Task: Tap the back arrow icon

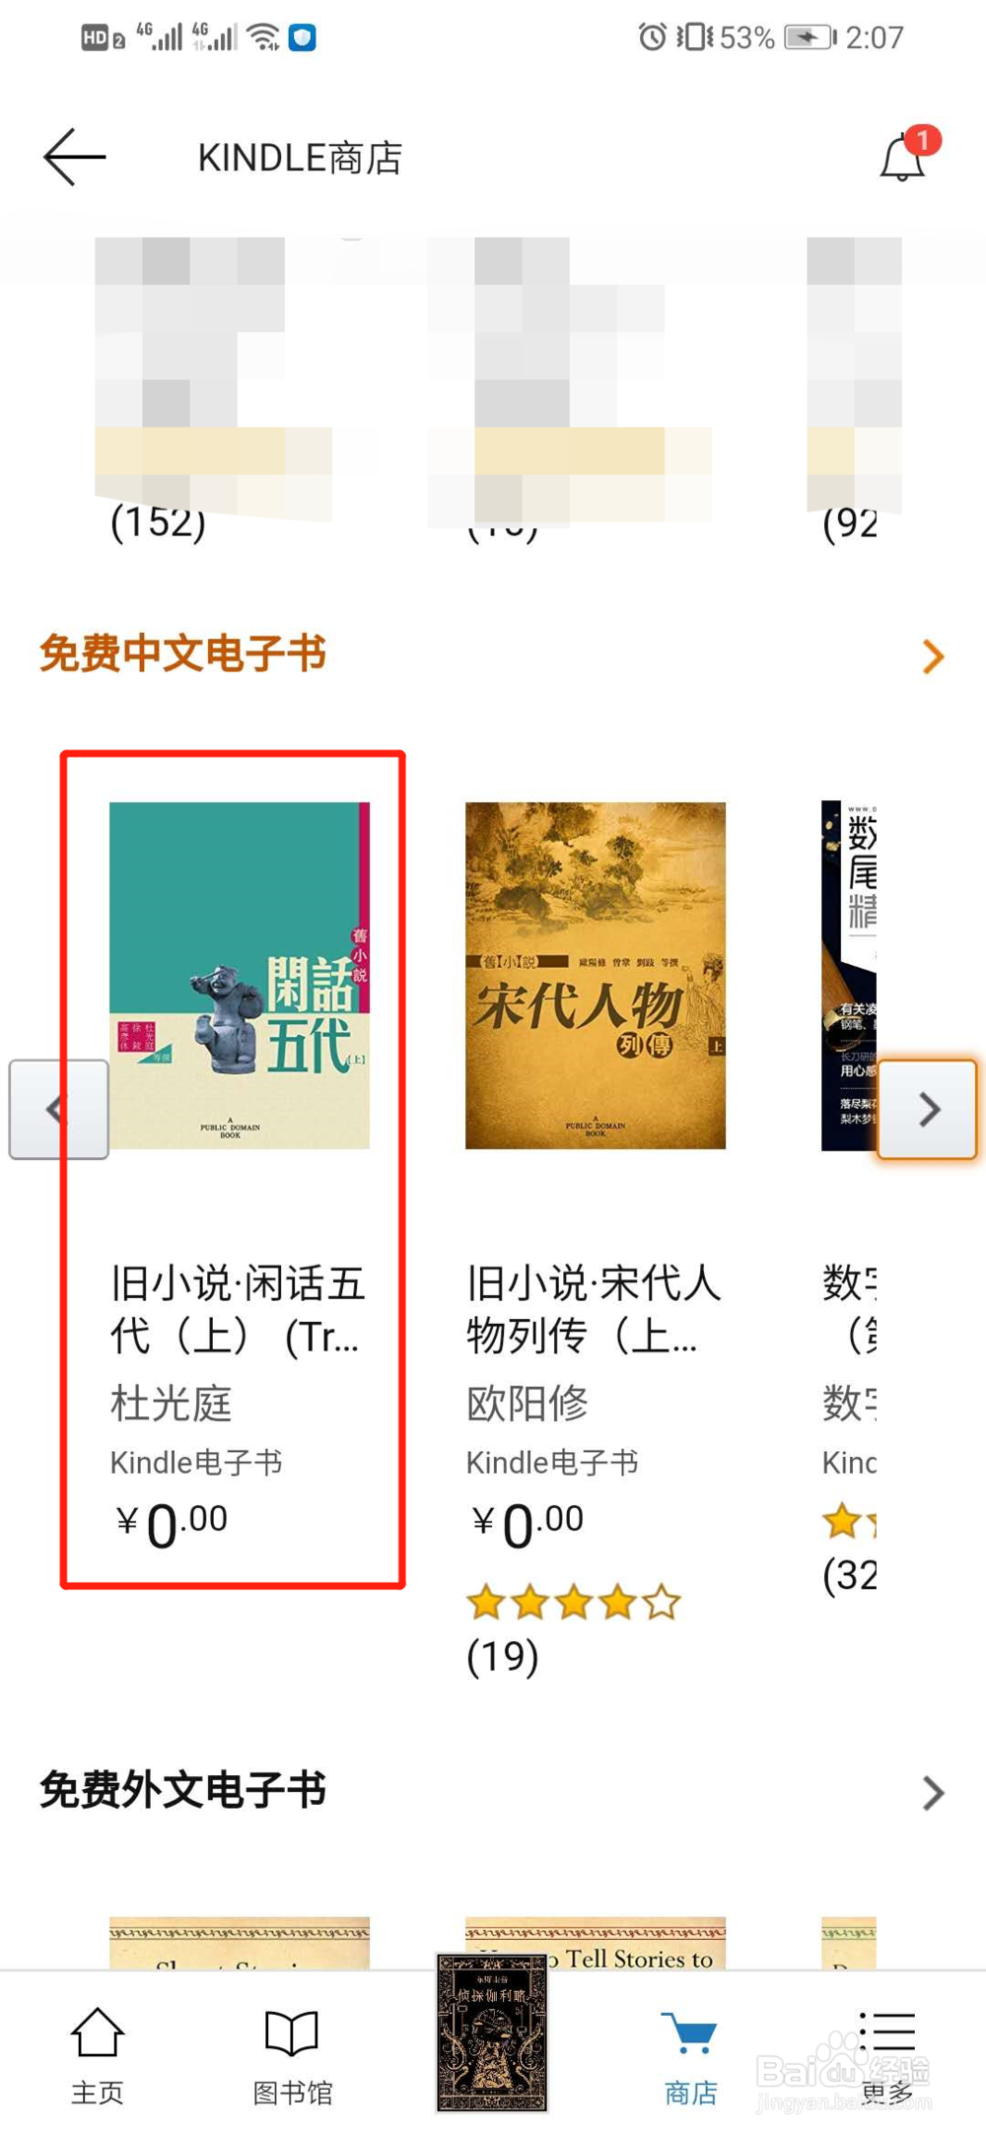Action: pyautogui.click(x=74, y=157)
